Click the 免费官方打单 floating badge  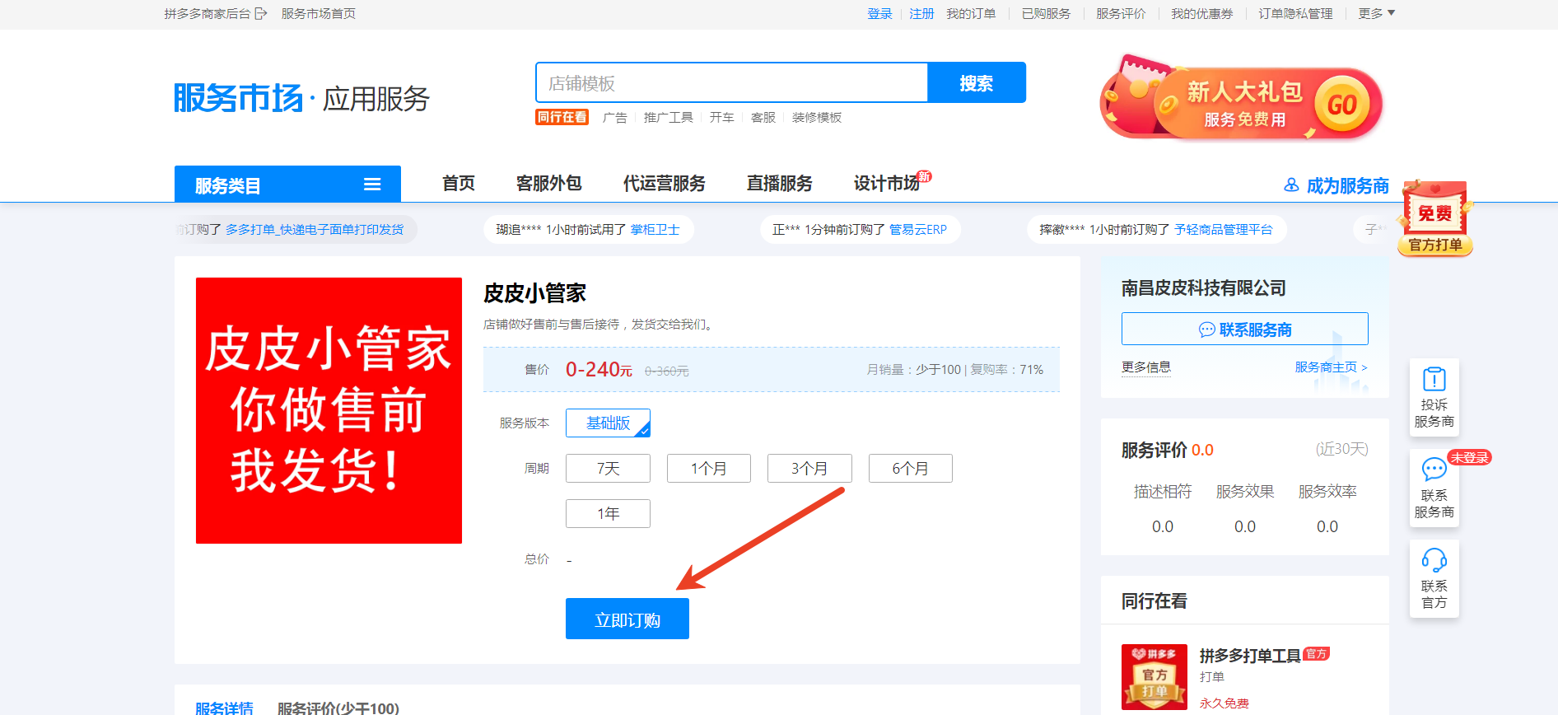[1435, 219]
